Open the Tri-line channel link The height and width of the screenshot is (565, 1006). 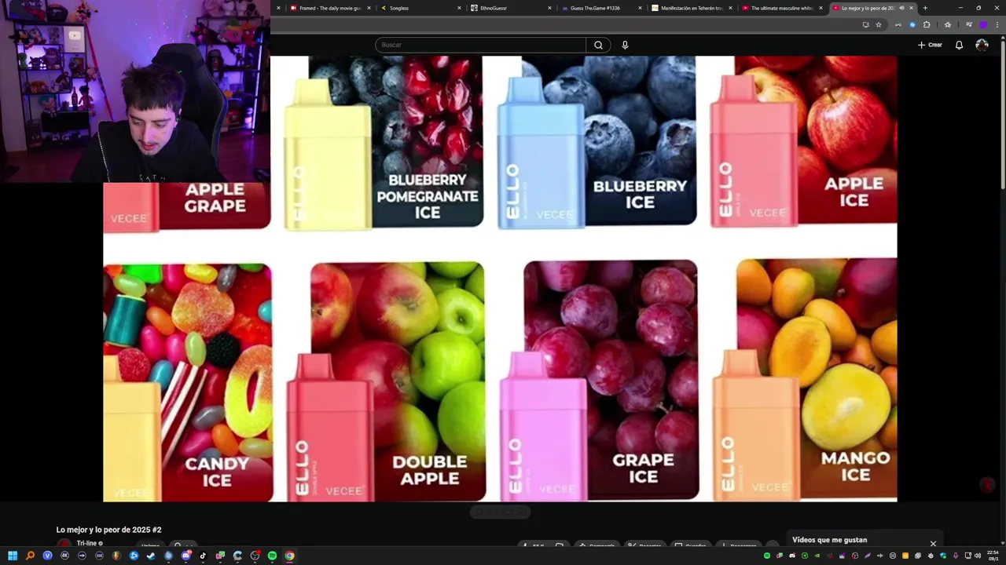click(86, 543)
